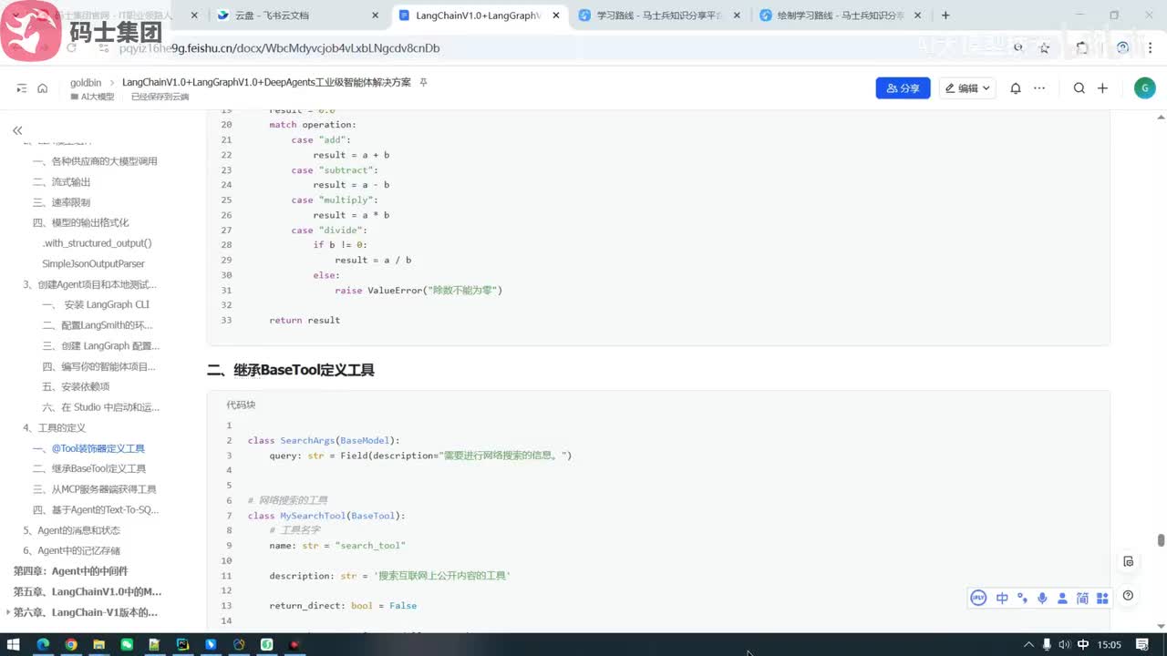
Task: Open Agent的消息和状态 outline item
Action: point(71,530)
